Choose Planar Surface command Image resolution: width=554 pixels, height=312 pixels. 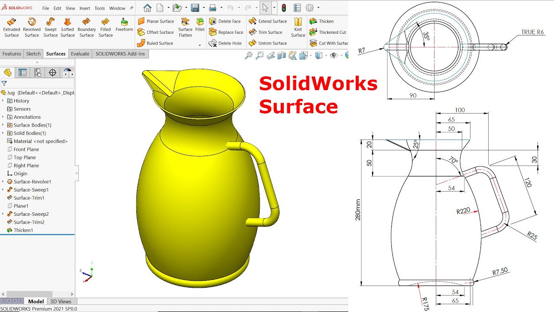[x=156, y=21]
